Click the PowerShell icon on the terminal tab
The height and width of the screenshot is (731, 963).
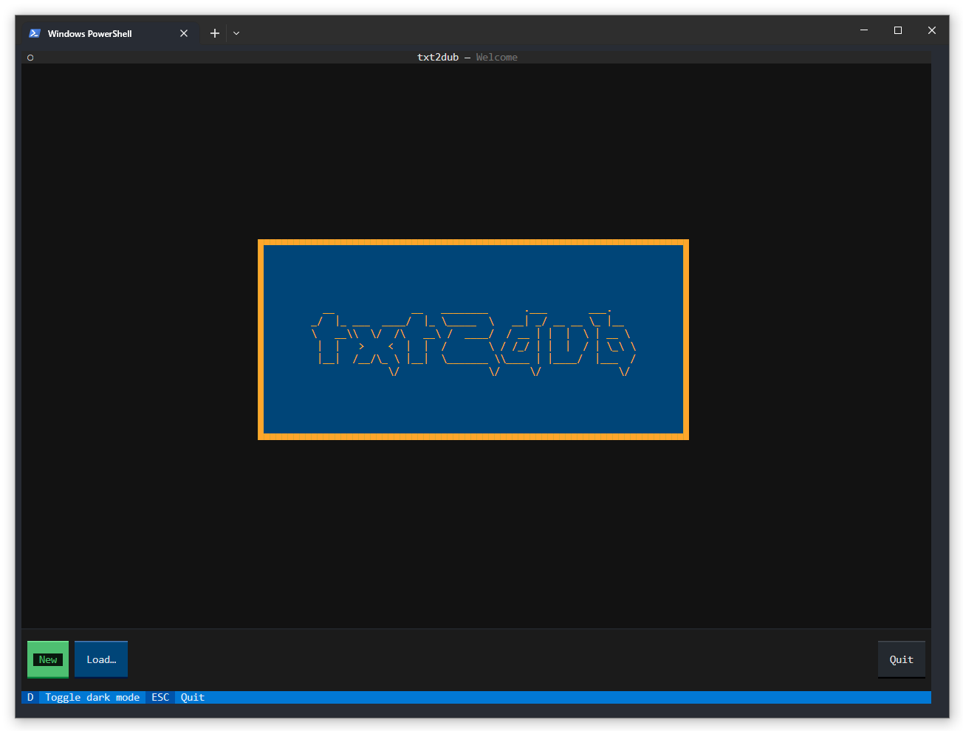[34, 33]
